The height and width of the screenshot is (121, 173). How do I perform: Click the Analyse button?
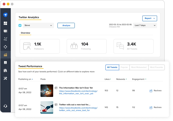[x=66, y=25]
